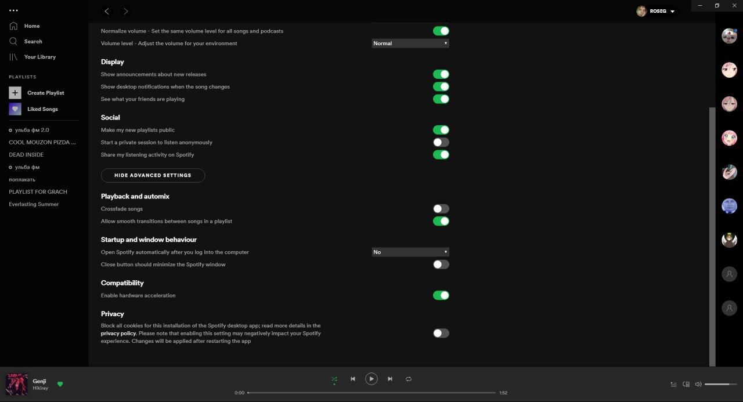Click Create Playlist label
743x402 pixels.
coord(46,93)
